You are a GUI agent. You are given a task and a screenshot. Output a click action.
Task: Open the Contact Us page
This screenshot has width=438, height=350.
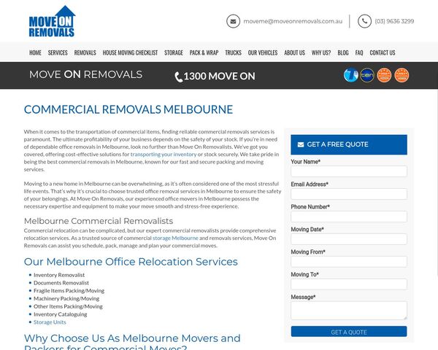(383, 52)
